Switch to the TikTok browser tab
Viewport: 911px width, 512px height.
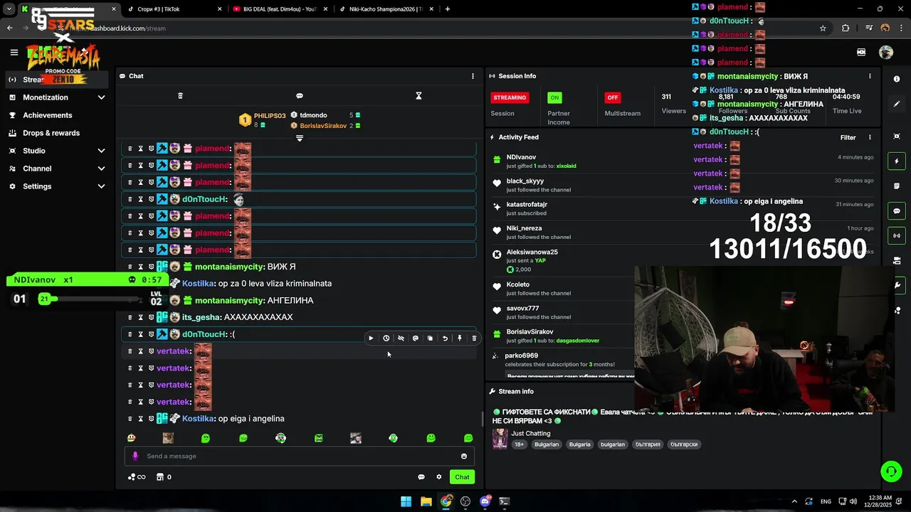tap(174, 9)
